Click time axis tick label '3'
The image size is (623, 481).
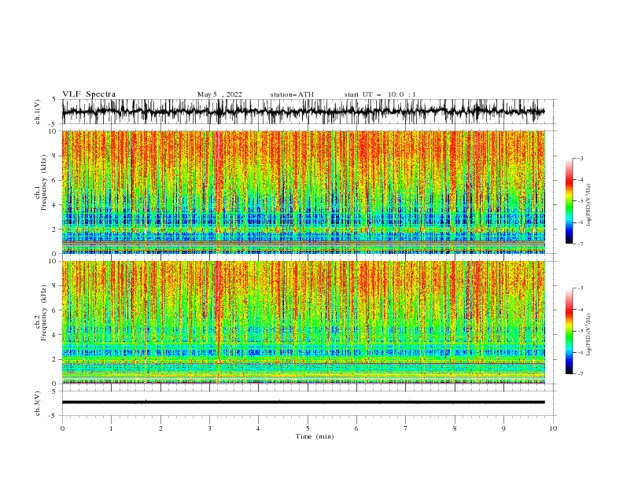pos(209,428)
